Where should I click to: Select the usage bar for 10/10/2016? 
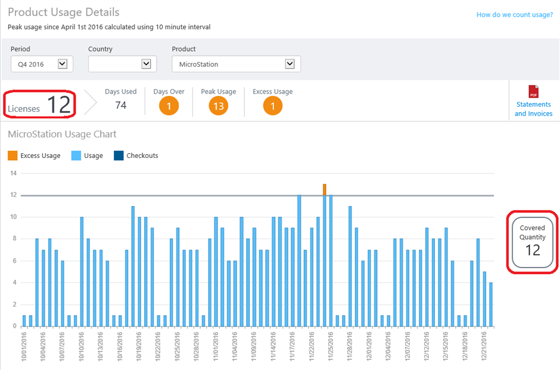point(82,272)
